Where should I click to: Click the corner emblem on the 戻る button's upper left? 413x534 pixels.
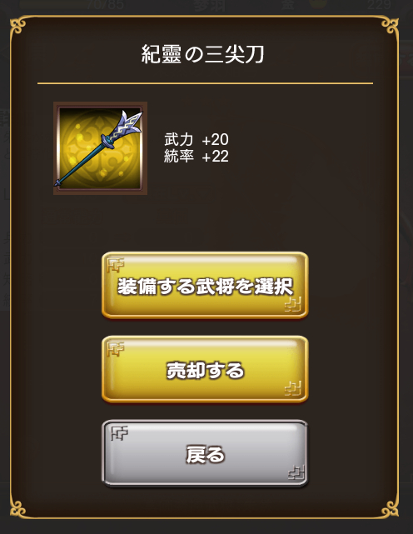click(x=120, y=433)
